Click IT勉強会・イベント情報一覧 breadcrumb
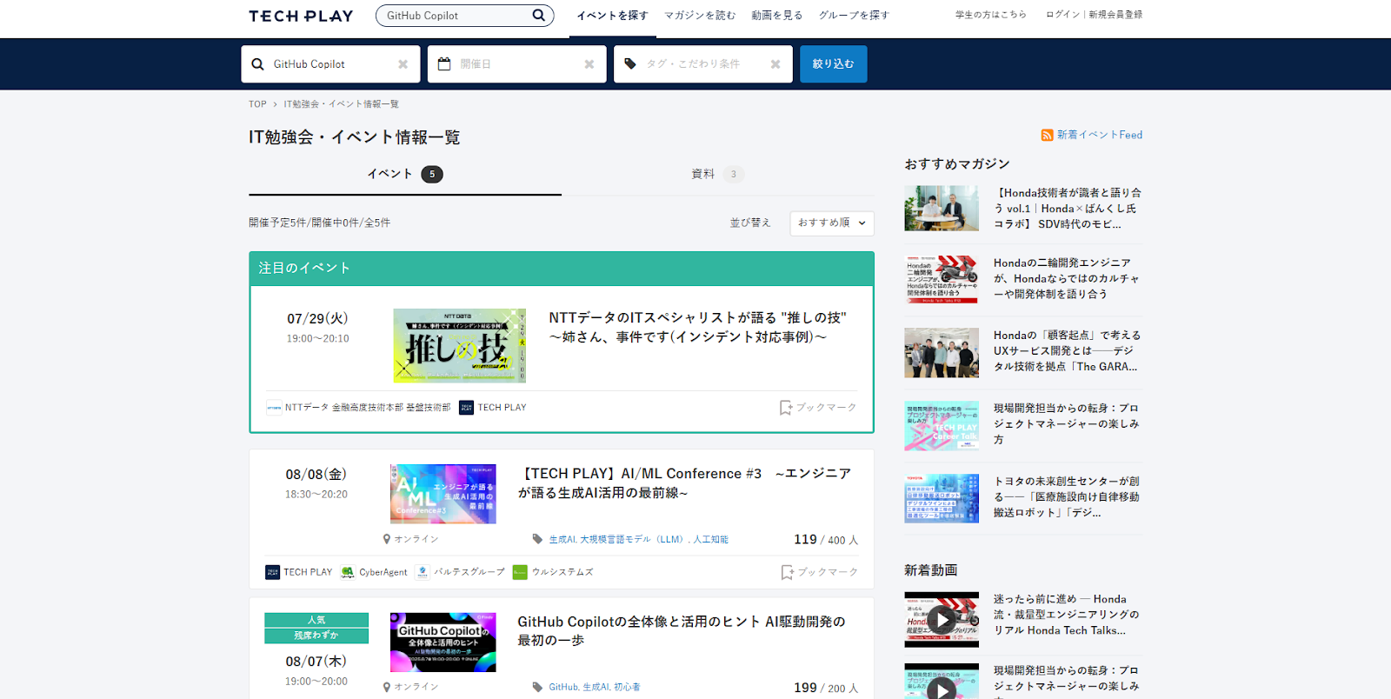1391x699 pixels. pyautogui.click(x=341, y=104)
